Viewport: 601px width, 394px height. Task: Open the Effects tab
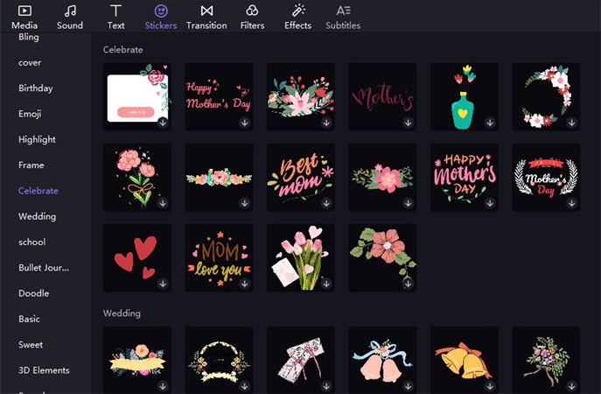click(x=297, y=18)
